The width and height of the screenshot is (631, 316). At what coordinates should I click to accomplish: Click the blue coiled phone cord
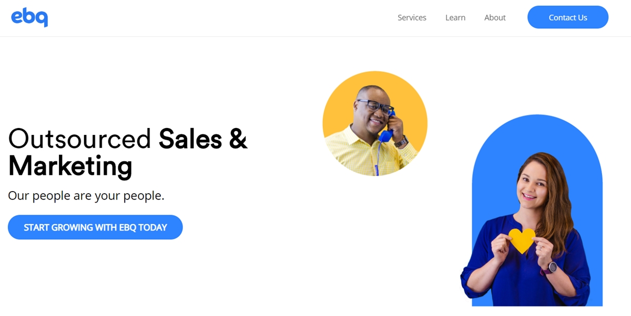point(378,157)
